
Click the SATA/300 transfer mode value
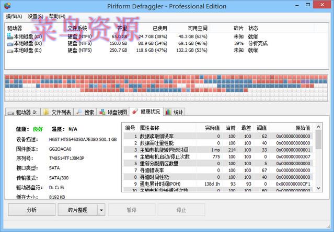pyautogui.click(x=59, y=178)
